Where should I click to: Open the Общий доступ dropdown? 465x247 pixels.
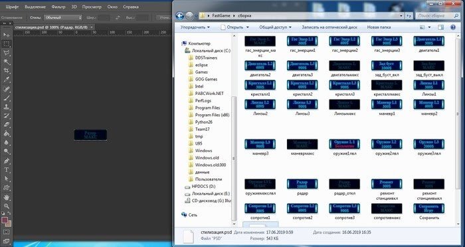[275, 27]
